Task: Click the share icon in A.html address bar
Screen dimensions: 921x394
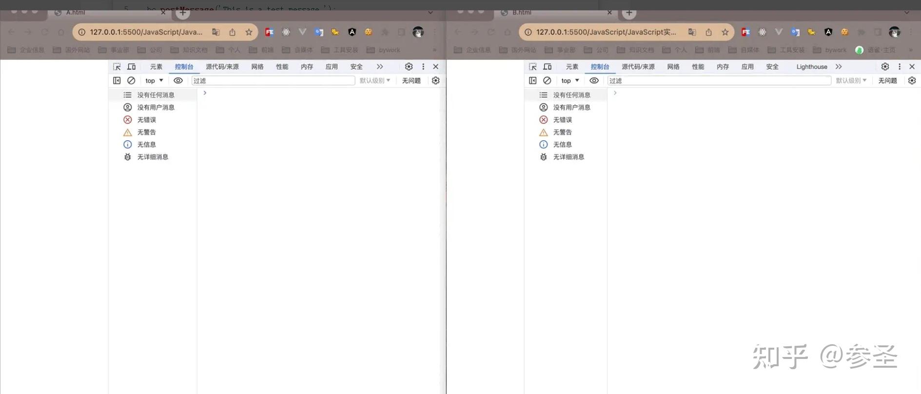Action: 233,32
